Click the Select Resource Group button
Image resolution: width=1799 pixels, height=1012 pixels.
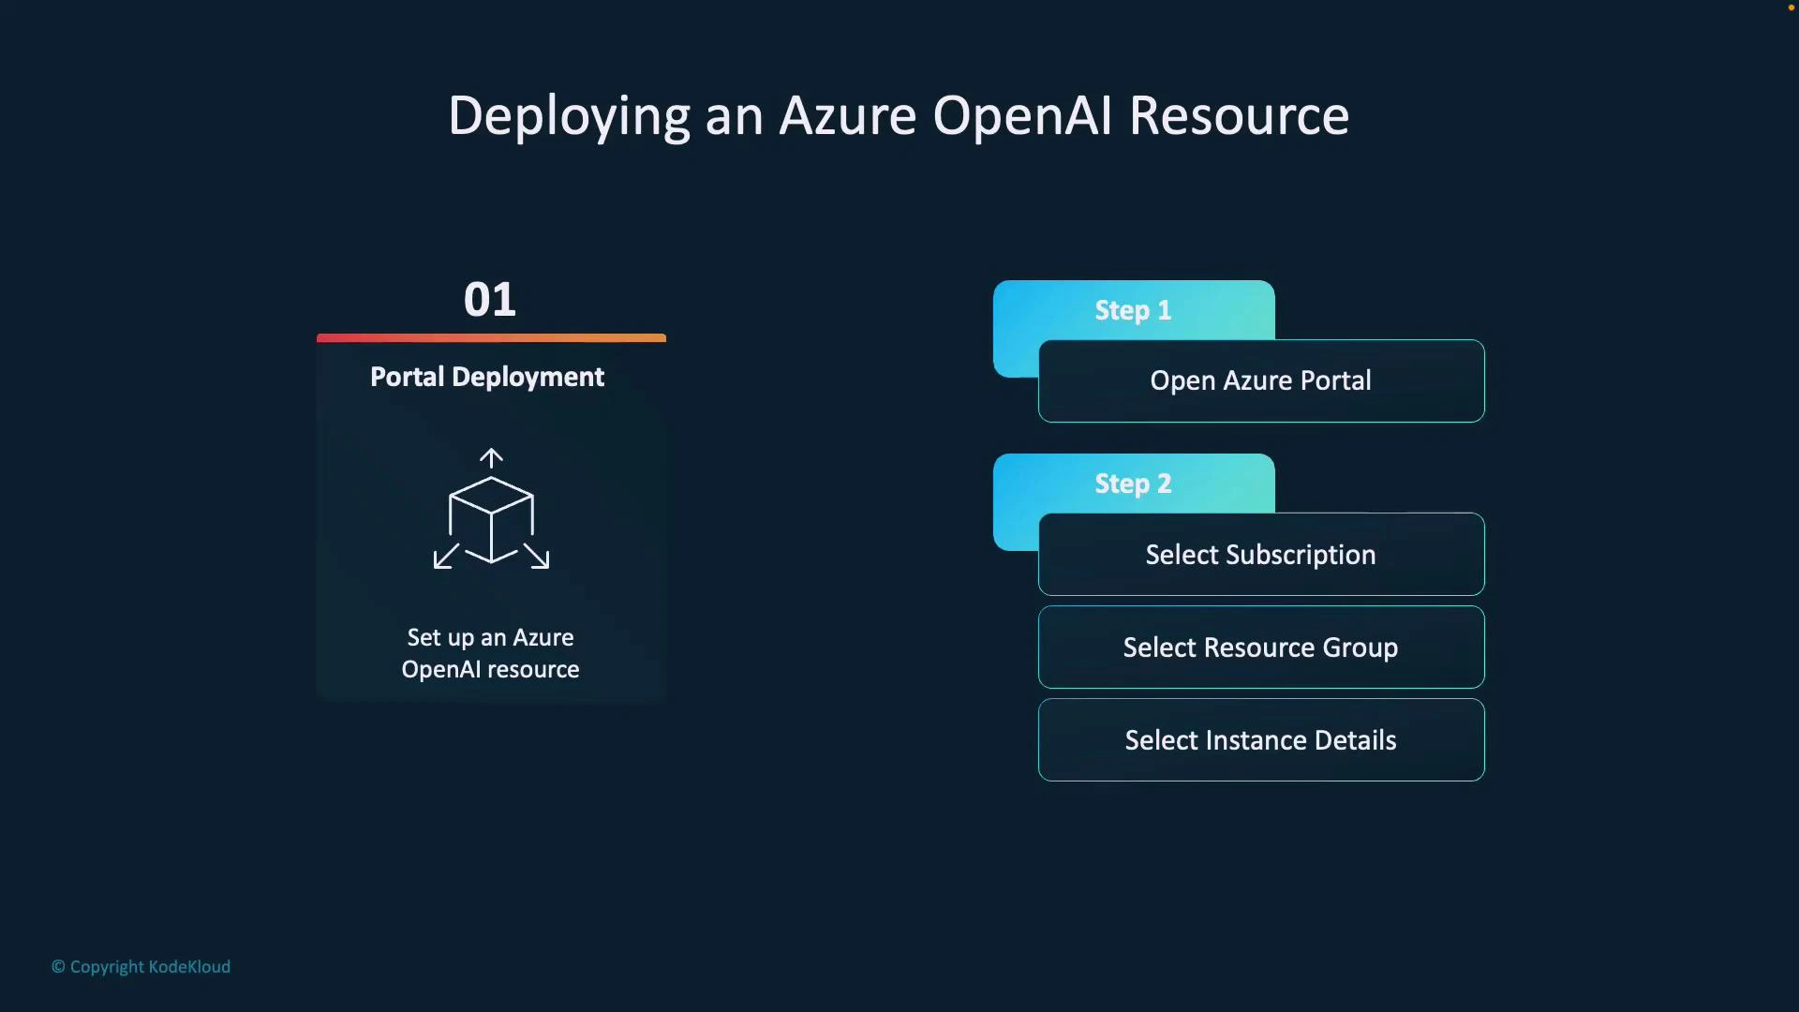click(x=1260, y=647)
